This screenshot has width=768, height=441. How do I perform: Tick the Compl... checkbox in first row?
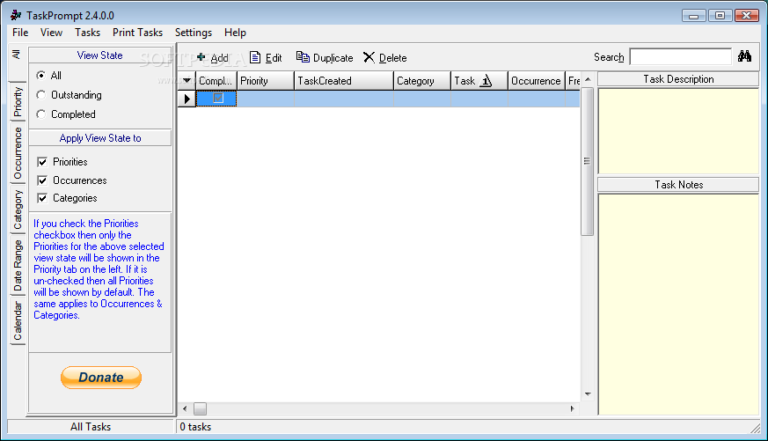(218, 99)
